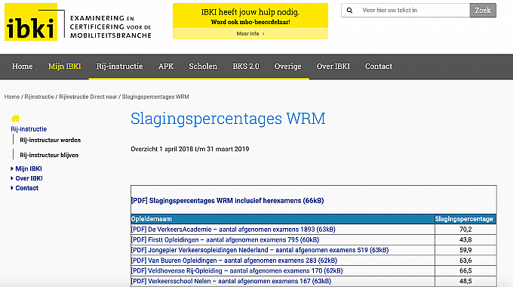Image resolution: width=513 pixels, height=287 pixels.
Task: Click the Slagingspercentages WRM page heading
Action: (x=228, y=119)
